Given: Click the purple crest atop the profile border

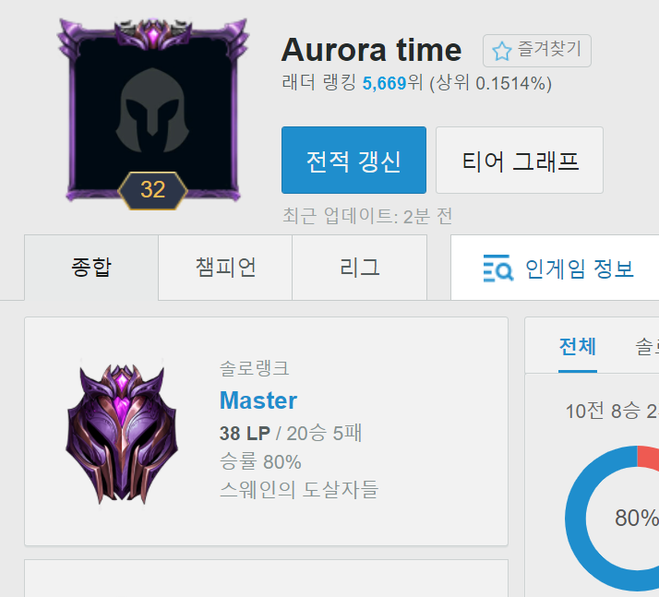Looking at the screenshot, I should pos(153,33).
